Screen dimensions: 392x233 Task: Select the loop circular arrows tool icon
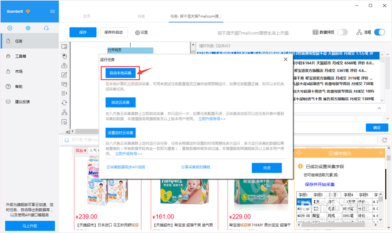[64, 103]
